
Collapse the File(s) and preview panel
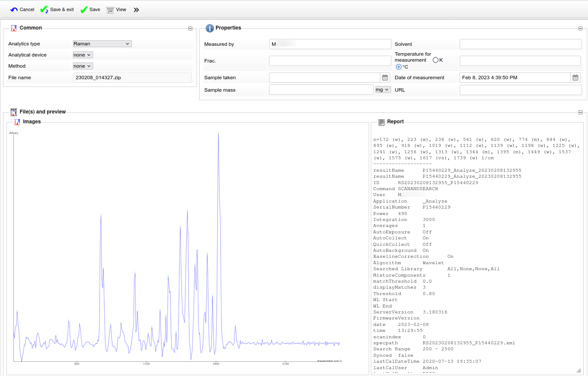coord(580,113)
